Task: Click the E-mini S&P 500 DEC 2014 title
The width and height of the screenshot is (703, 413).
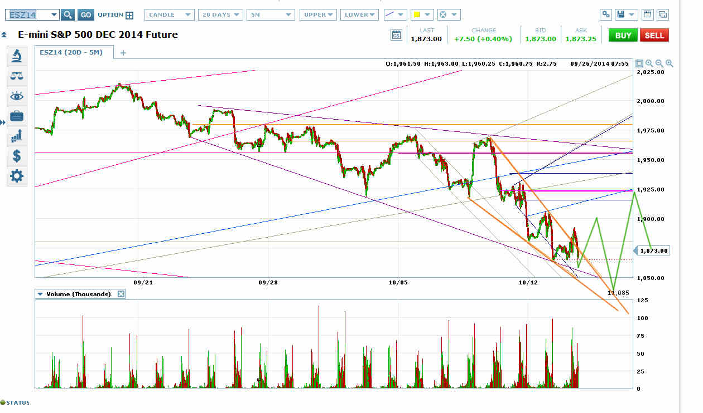Action: coord(98,35)
